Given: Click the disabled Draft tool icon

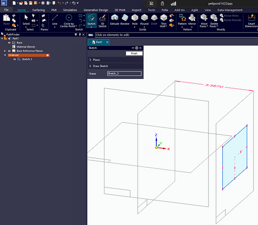Looking at the screenshot, I should 154,20.
